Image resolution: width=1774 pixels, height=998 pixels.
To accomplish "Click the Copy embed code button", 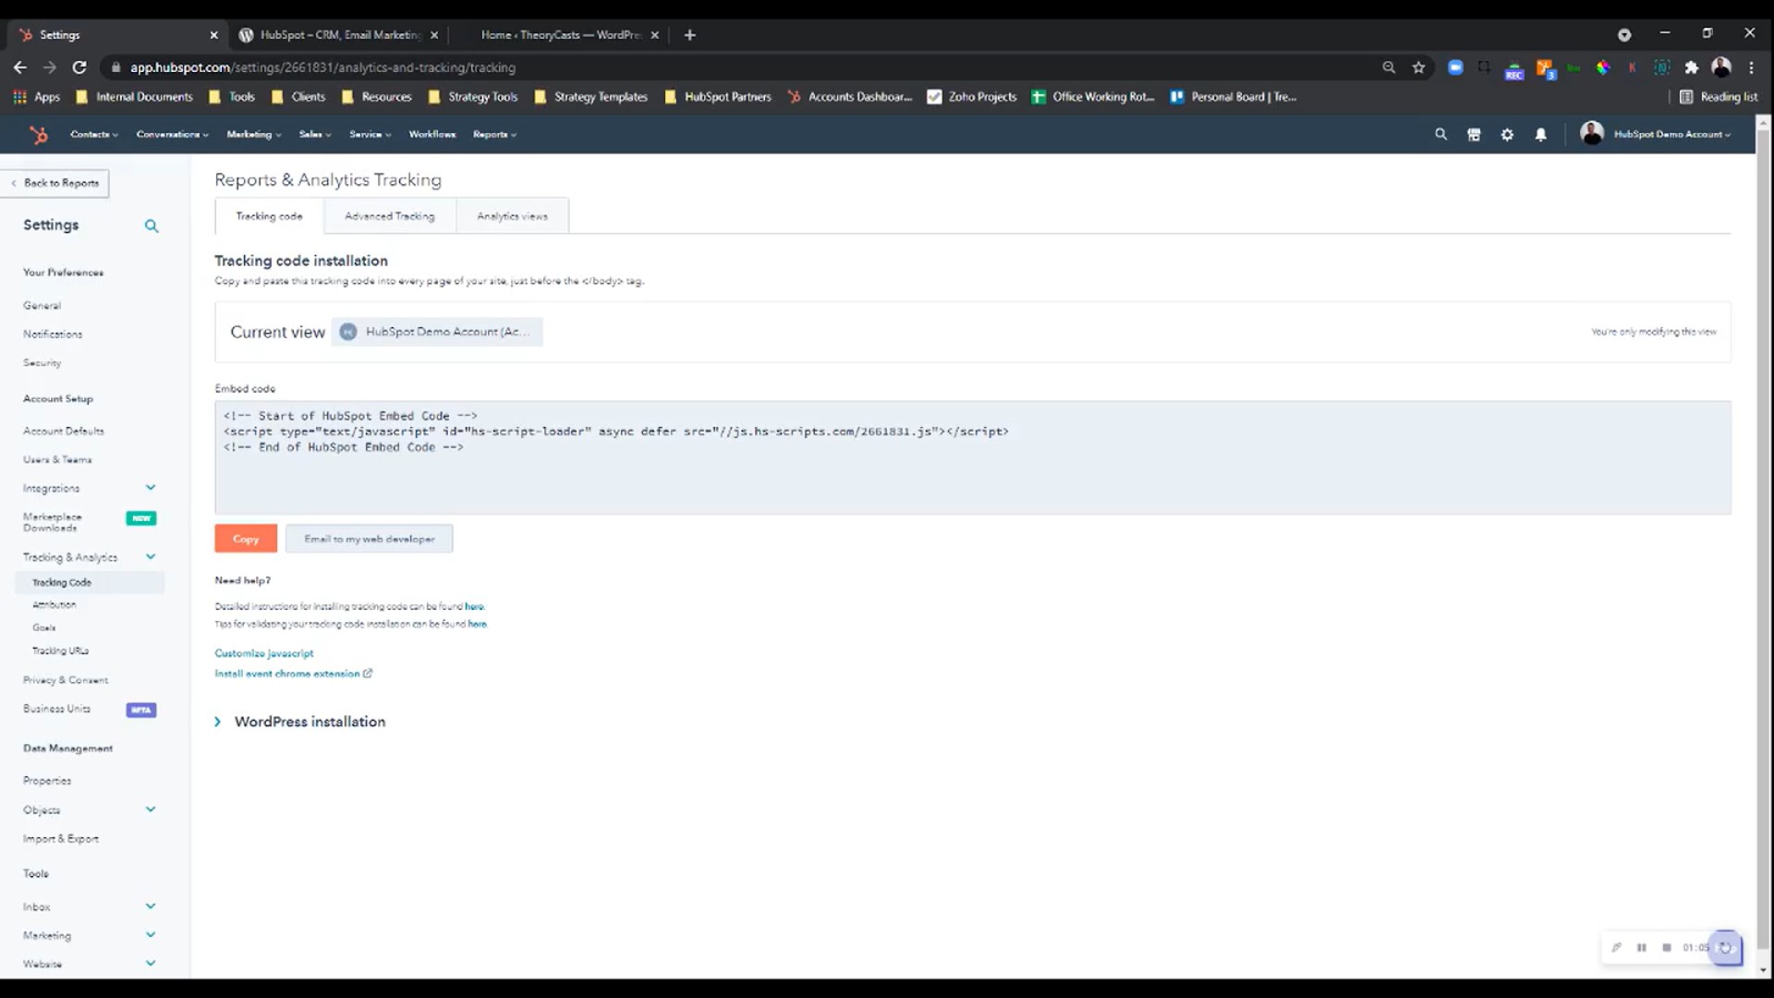I will [x=245, y=539].
